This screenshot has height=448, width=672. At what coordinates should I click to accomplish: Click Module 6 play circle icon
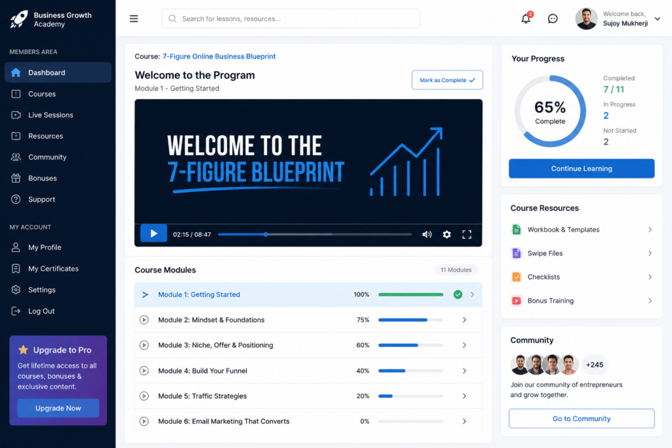click(144, 422)
